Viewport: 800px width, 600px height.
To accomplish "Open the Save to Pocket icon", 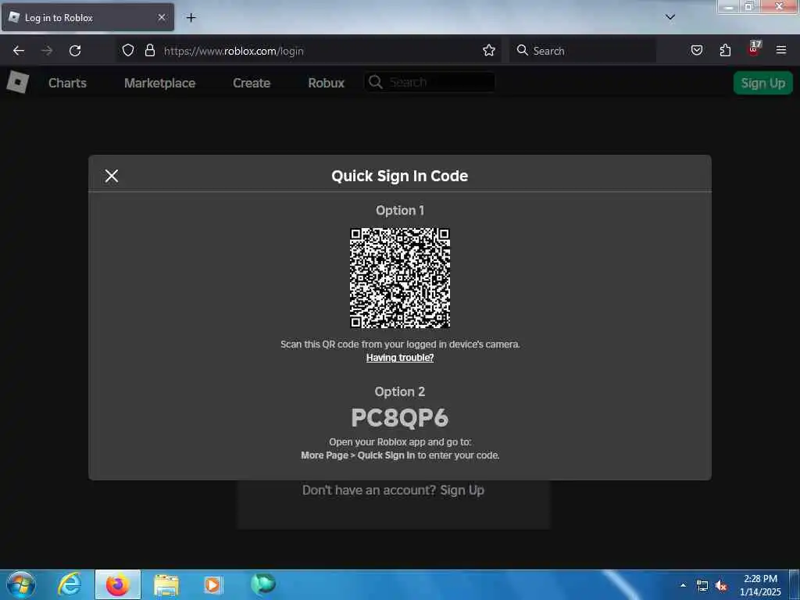I will pos(696,51).
